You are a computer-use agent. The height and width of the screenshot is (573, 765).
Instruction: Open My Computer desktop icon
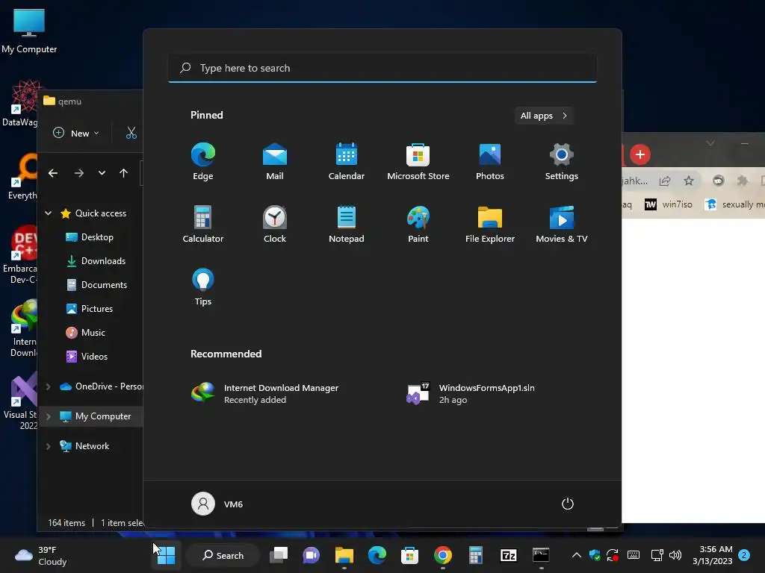29,31
